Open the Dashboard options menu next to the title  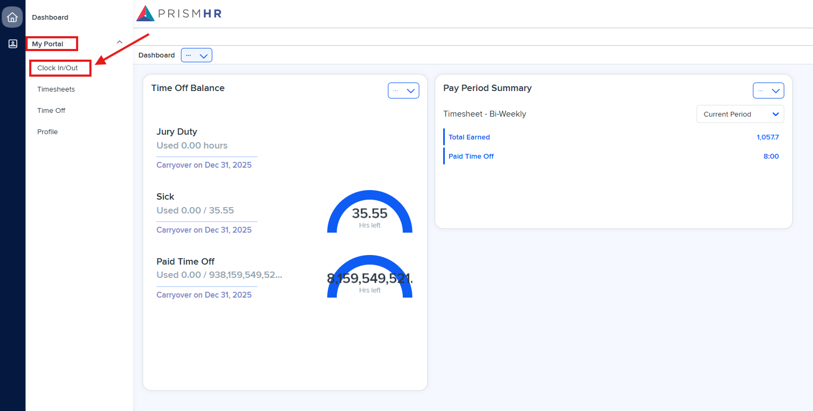pyautogui.click(x=196, y=55)
